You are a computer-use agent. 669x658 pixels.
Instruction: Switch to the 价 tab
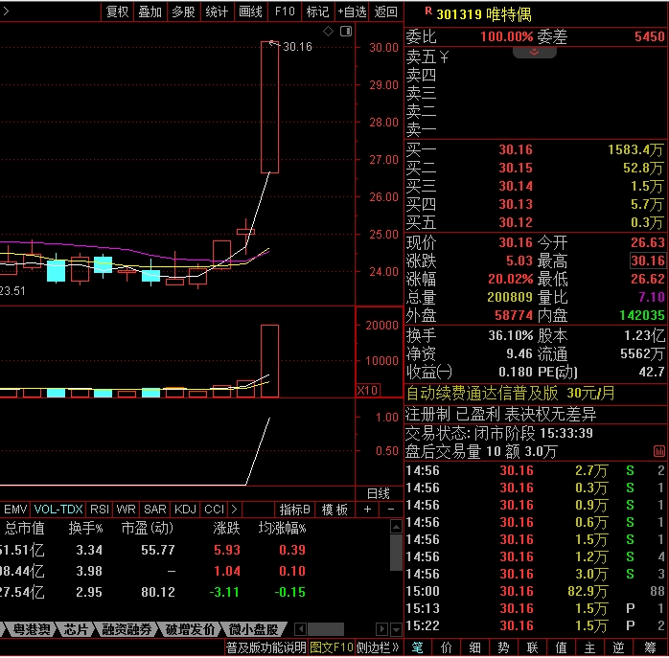click(447, 647)
